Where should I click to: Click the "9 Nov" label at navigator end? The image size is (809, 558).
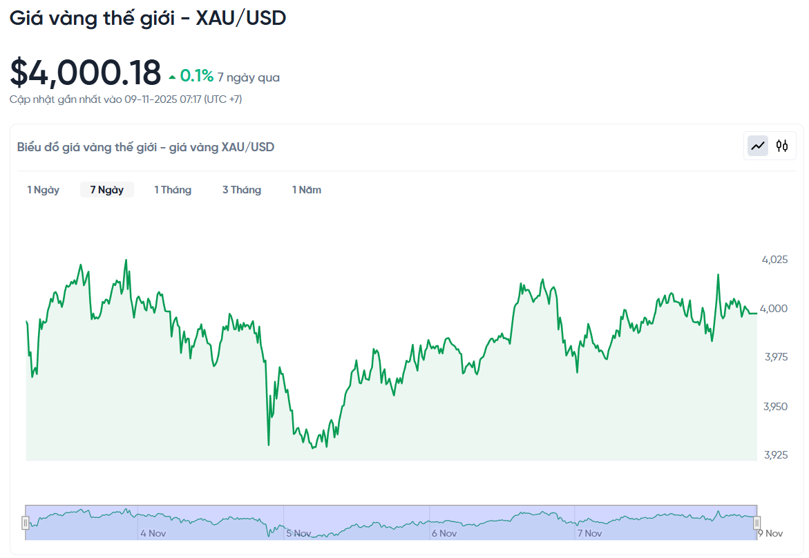click(770, 532)
